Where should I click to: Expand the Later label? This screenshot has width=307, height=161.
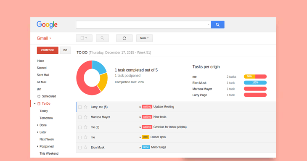[37, 132]
